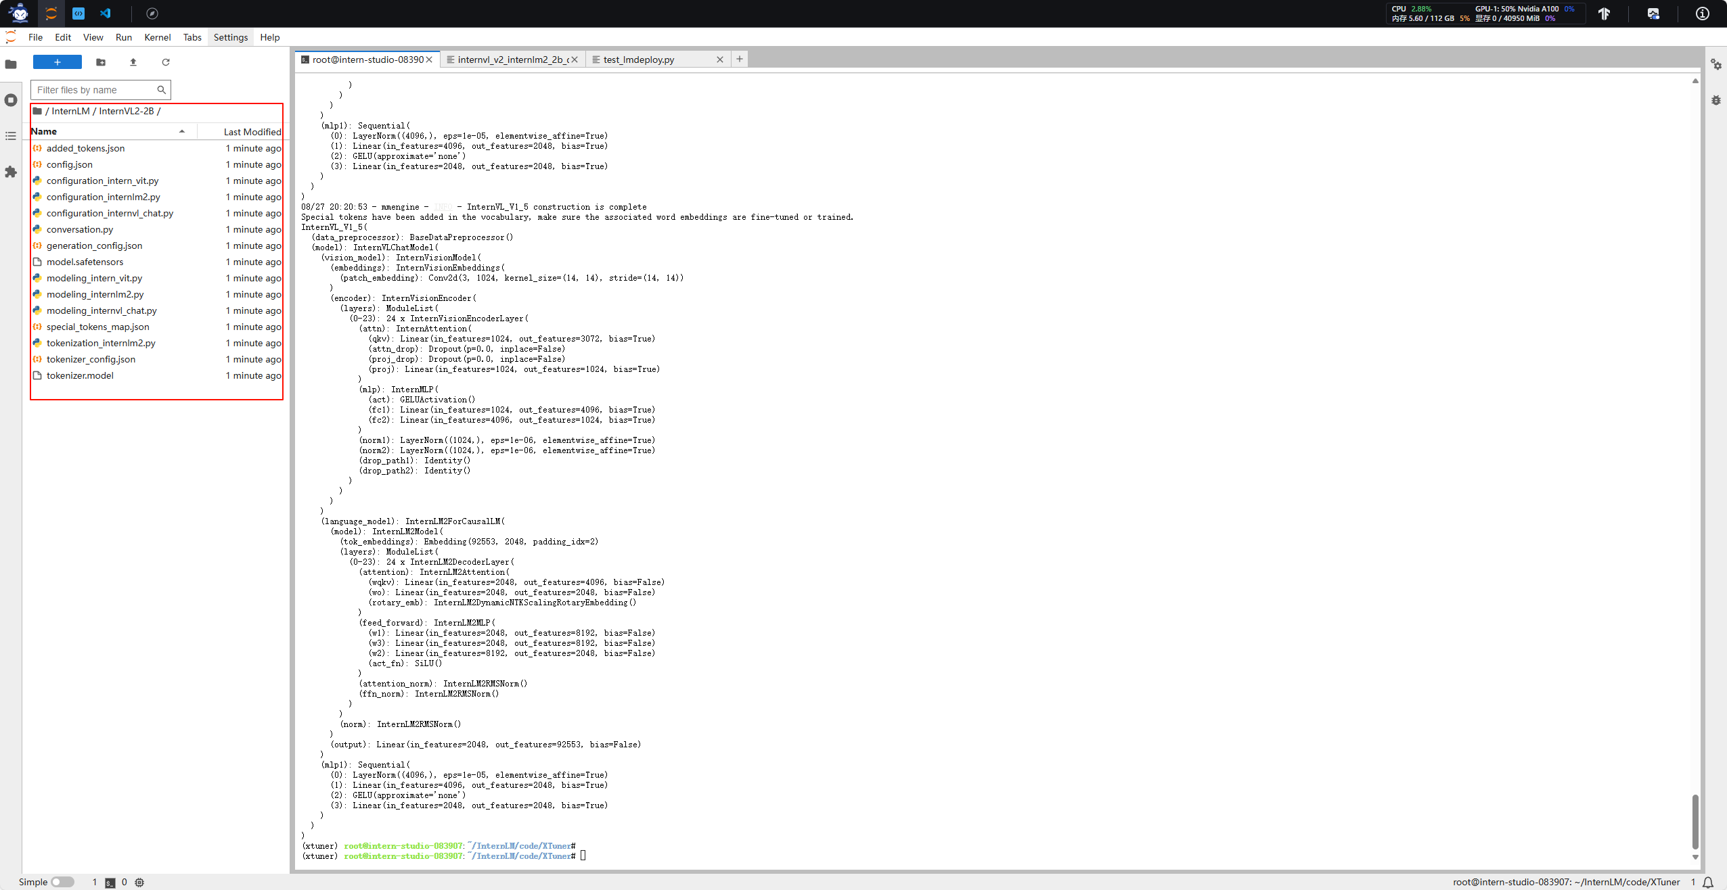Screen dimensions: 1727x890
Task: Launch VS Code from top bar
Action: (x=106, y=14)
